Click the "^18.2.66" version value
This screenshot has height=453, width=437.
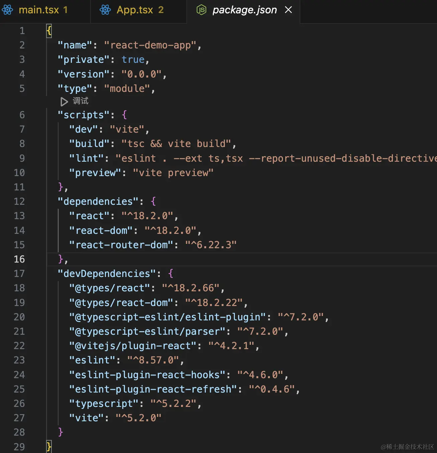coord(191,288)
